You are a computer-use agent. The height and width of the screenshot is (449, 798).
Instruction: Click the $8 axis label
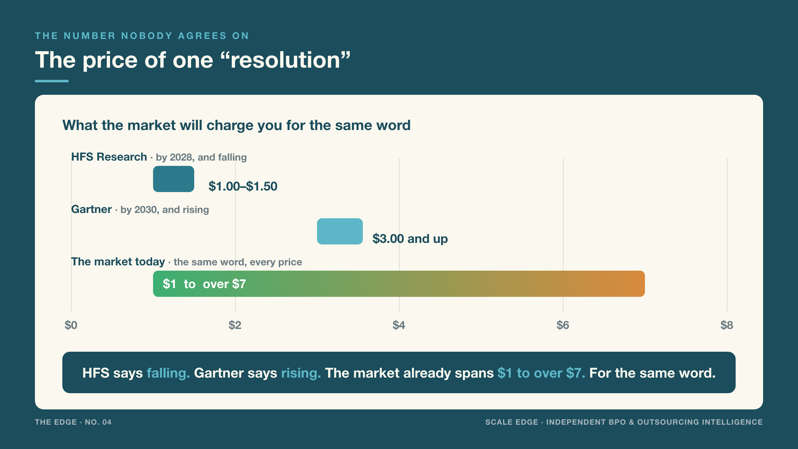[x=727, y=325]
